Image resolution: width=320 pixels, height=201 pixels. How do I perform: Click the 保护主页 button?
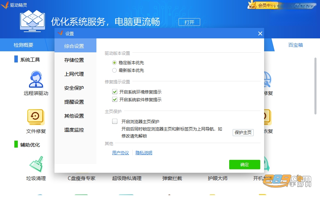click(243, 133)
